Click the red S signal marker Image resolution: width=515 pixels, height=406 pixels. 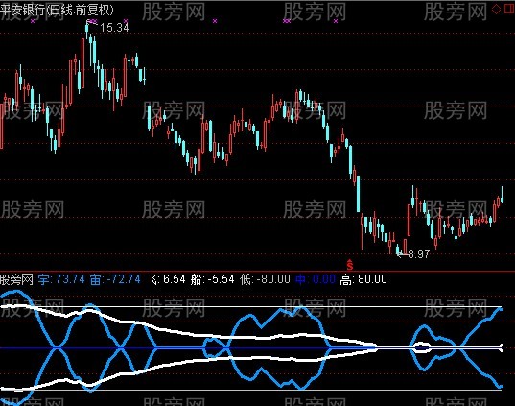[350, 264]
